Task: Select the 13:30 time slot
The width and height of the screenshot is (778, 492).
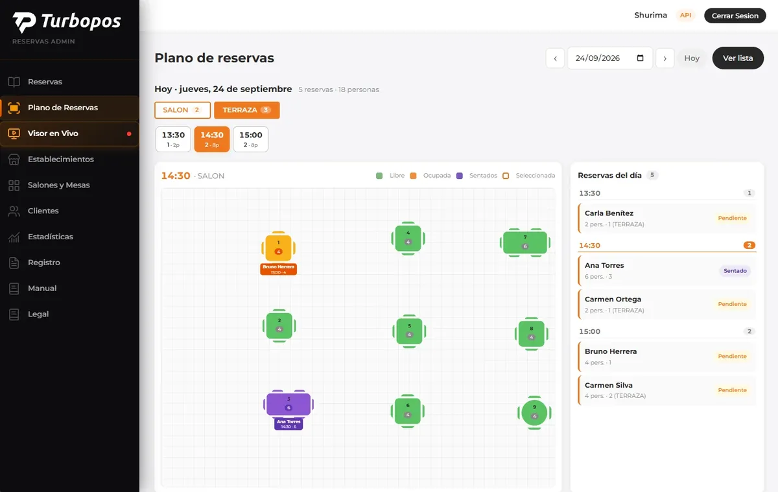Action: [173, 139]
